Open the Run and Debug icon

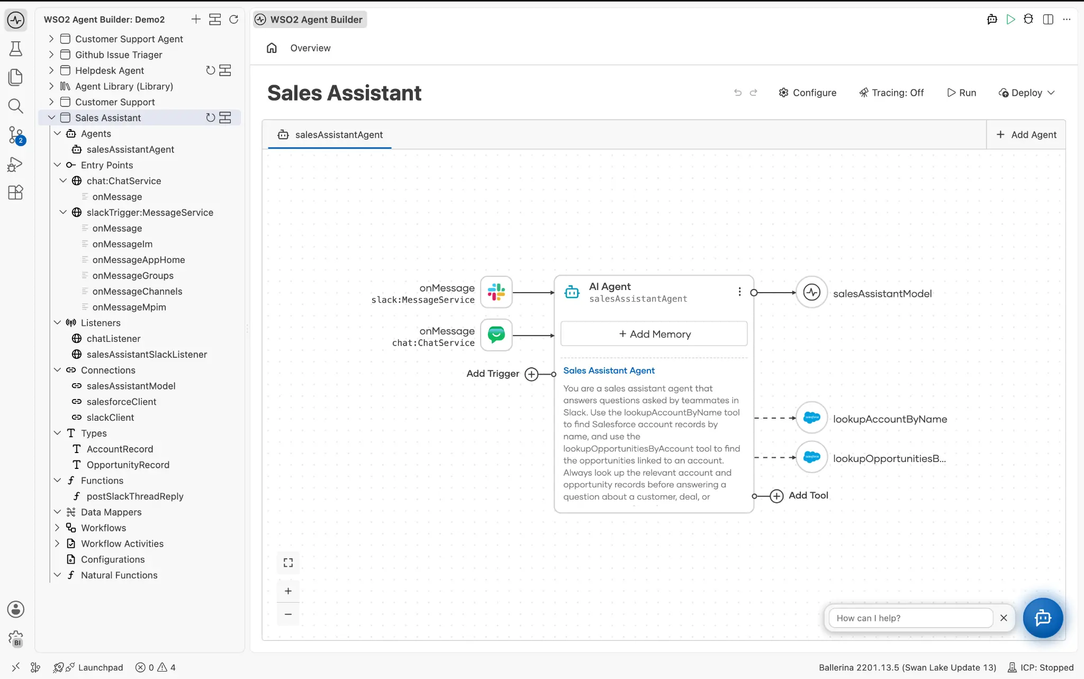15,165
